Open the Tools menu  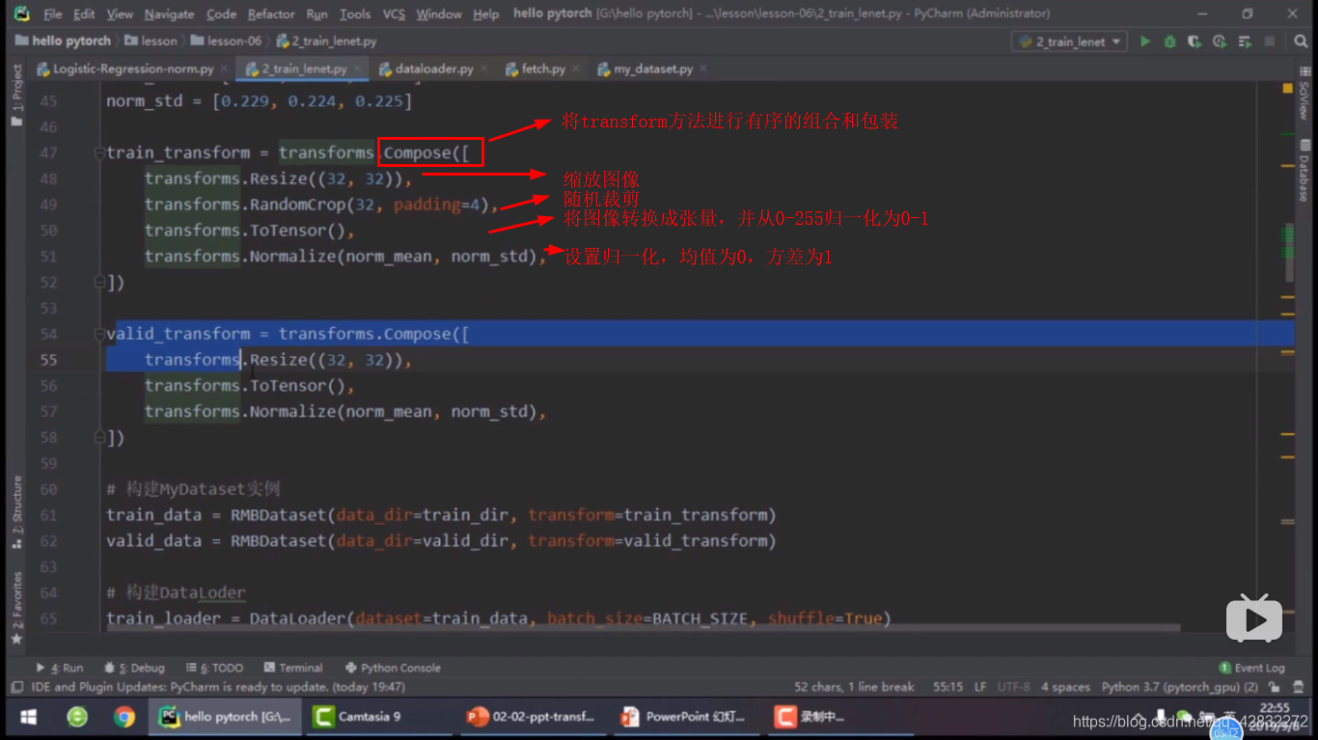[355, 14]
